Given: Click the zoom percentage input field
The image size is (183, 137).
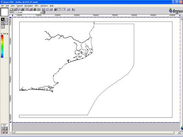Looking at the screenshot, I should coord(4,125).
